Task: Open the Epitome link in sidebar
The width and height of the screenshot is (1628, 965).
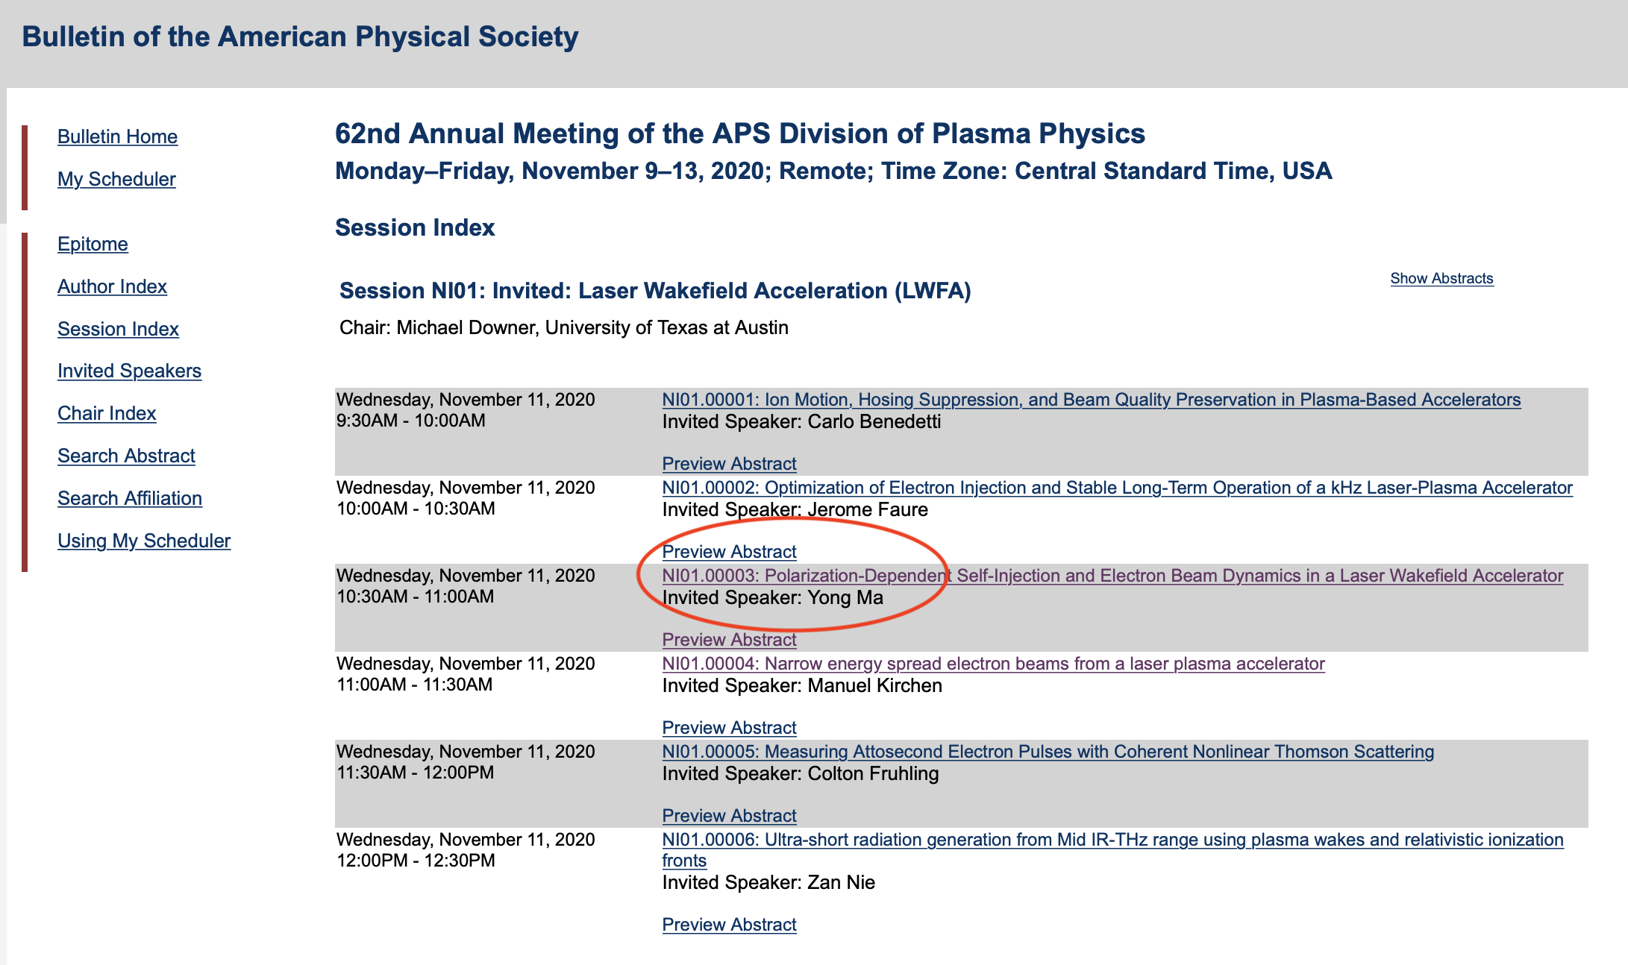Action: [93, 244]
